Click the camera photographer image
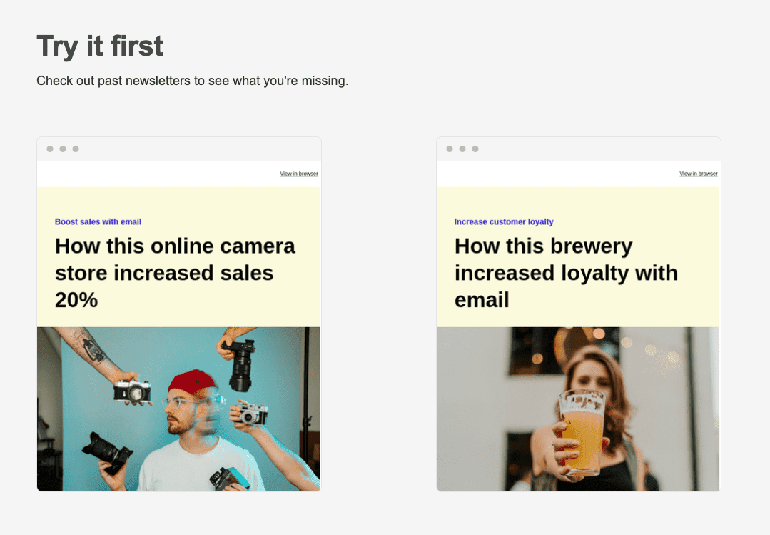Viewport: 770px width, 535px height. point(178,409)
